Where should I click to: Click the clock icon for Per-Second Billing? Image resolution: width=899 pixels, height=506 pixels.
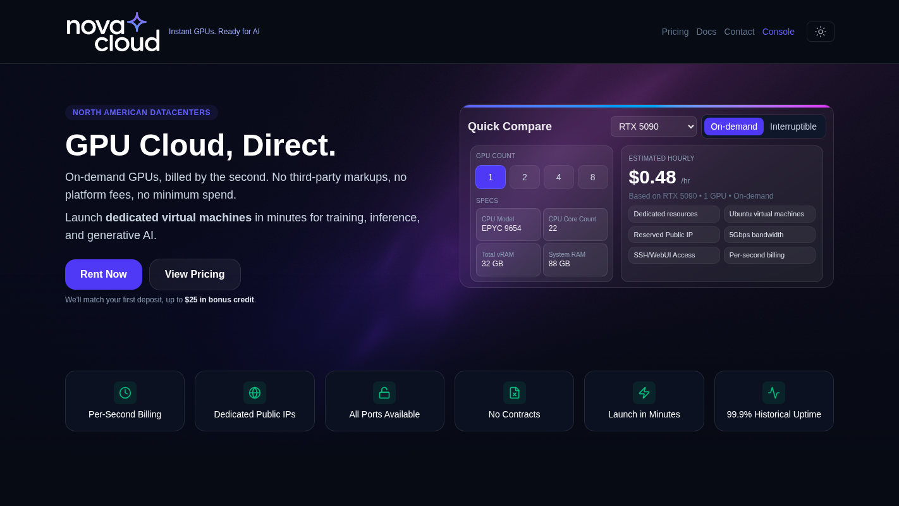pyautogui.click(x=125, y=393)
